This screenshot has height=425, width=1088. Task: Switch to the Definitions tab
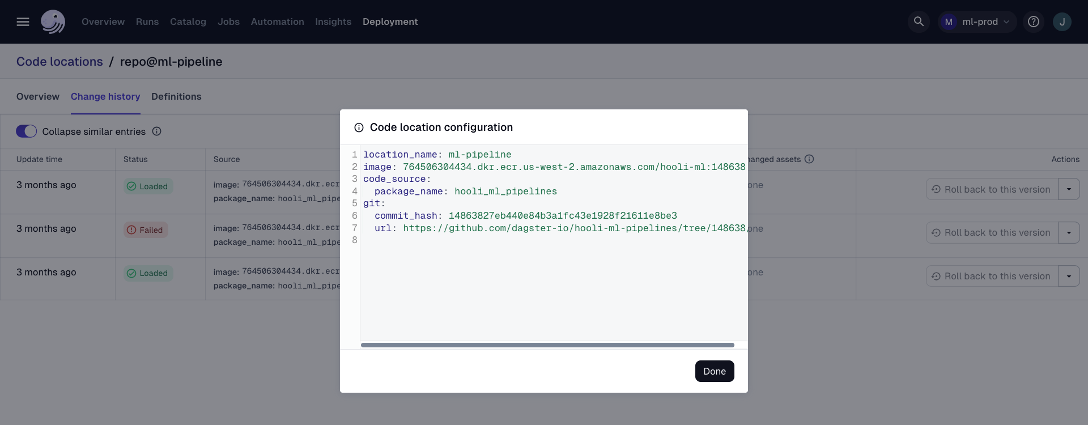(176, 96)
